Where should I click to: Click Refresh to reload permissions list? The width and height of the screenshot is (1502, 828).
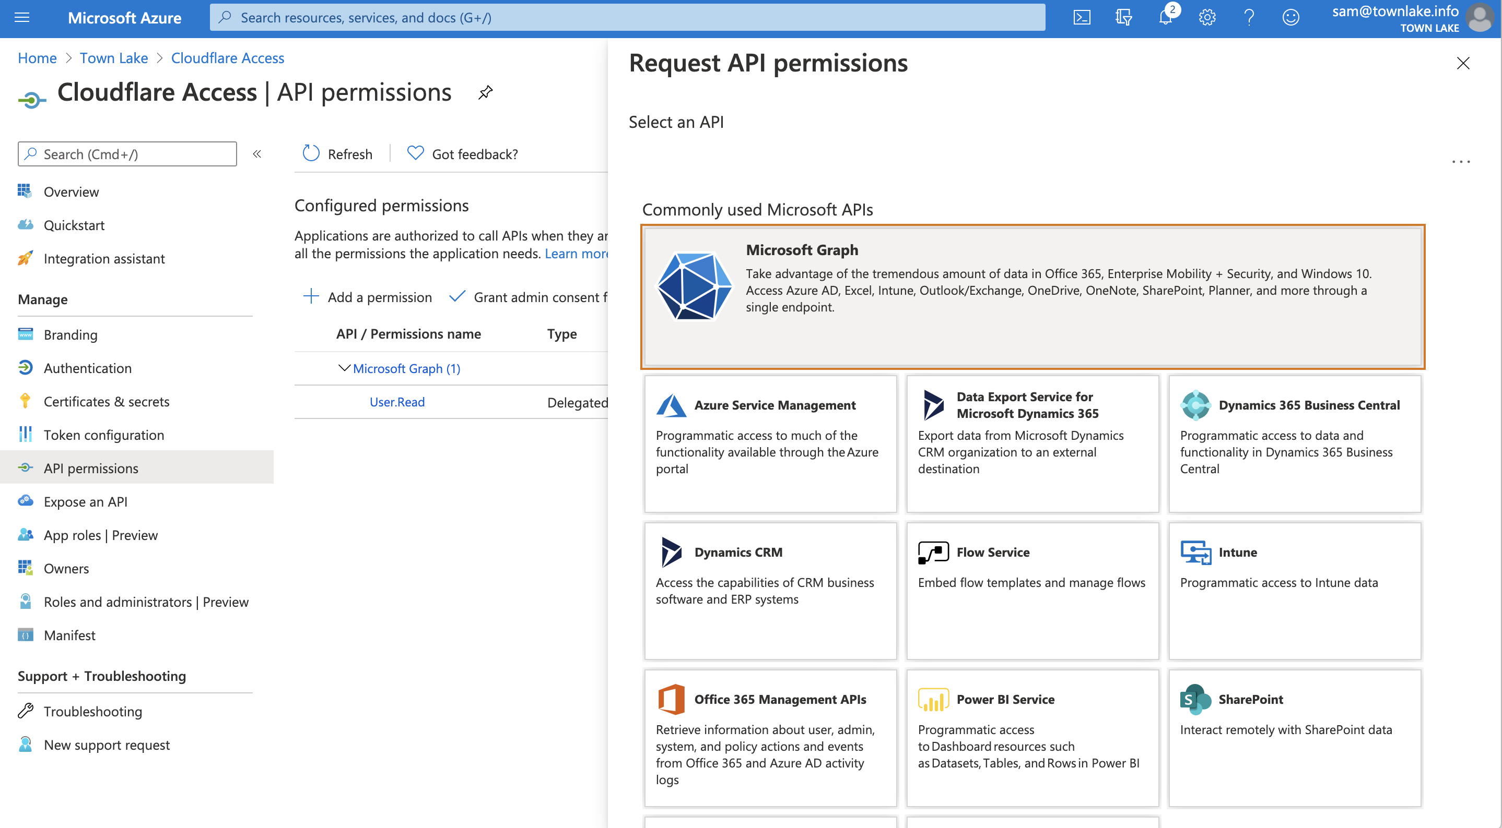337,153
